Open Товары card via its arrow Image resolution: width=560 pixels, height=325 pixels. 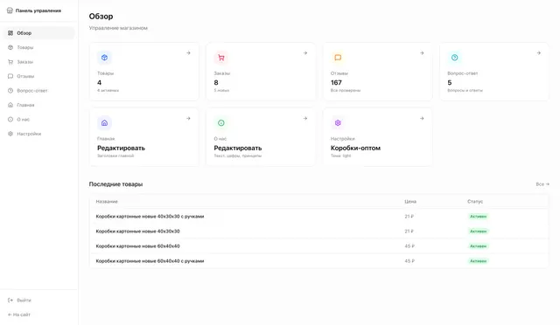click(x=188, y=52)
